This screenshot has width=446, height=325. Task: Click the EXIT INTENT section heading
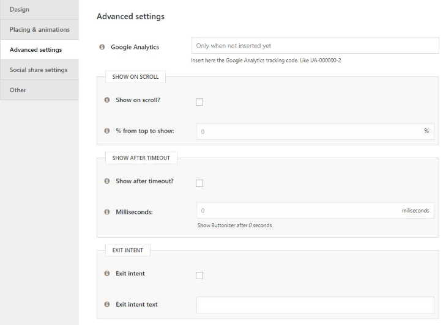128,250
